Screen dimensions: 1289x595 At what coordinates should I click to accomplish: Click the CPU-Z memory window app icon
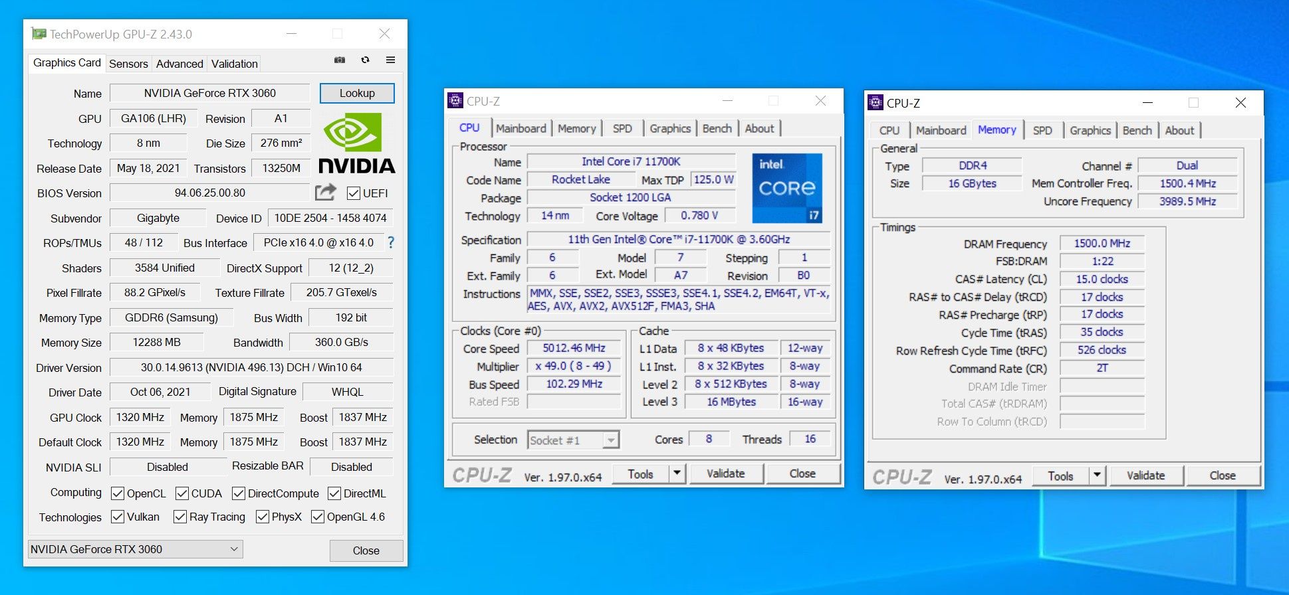[x=876, y=103]
